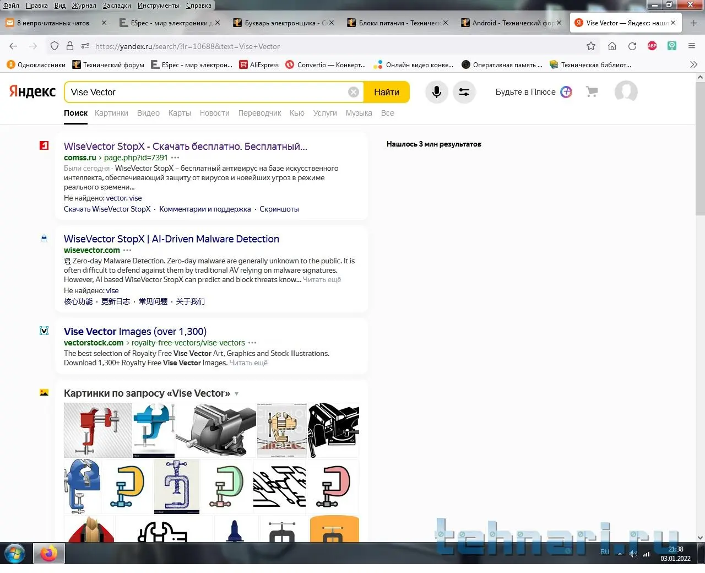Image resolution: width=705 pixels, height=573 pixels.
Task: Click the network signal icon in system tray
Action: click(x=647, y=554)
